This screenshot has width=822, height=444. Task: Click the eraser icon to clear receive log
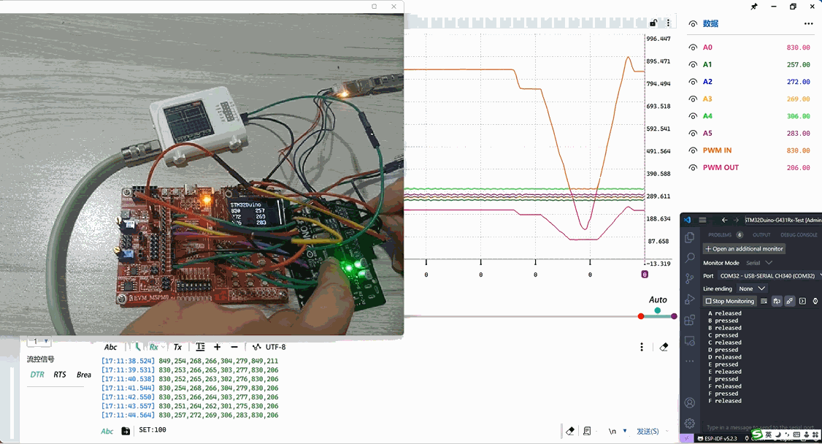point(664,348)
